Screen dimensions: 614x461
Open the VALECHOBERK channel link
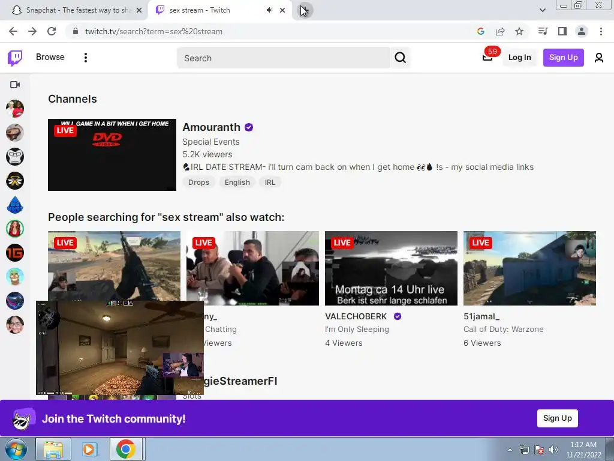click(356, 316)
